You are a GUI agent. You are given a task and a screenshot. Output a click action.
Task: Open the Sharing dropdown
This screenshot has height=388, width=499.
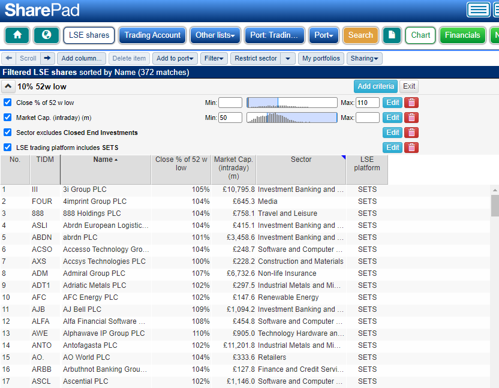click(365, 58)
